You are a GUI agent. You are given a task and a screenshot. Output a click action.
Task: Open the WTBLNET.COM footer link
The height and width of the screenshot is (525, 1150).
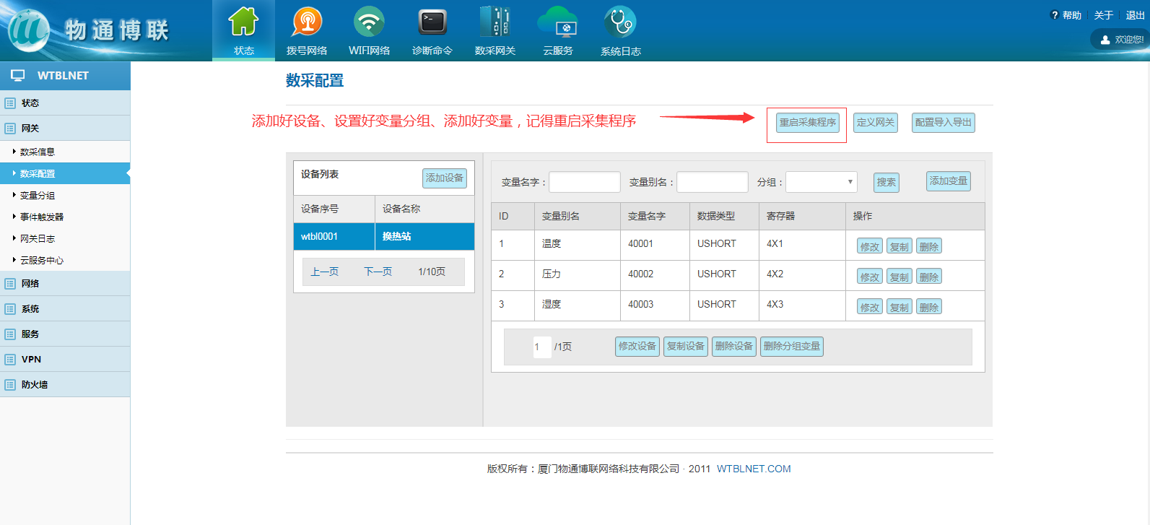[754, 469]
